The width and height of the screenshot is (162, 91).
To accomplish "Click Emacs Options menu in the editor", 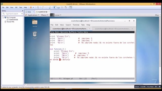I will click(64, 32).
